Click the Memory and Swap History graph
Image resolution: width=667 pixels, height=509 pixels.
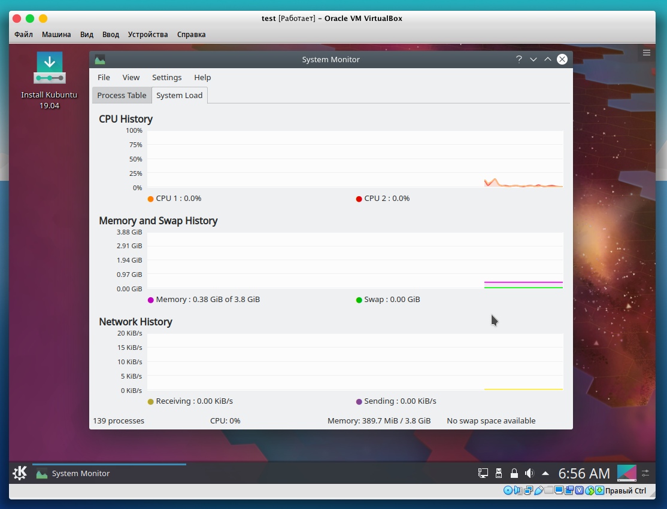(x=355, y=260)
